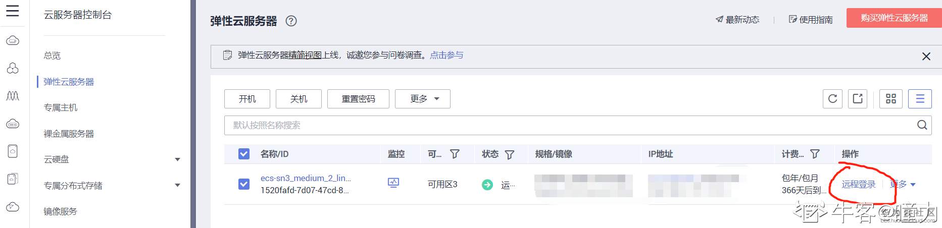Screen dimensions: 942x228
Task: Open the hamburger menu icon
Action: tap(12, 11)
